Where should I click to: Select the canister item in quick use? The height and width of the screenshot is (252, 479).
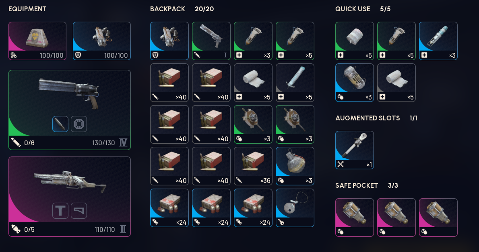click(354, 83)
